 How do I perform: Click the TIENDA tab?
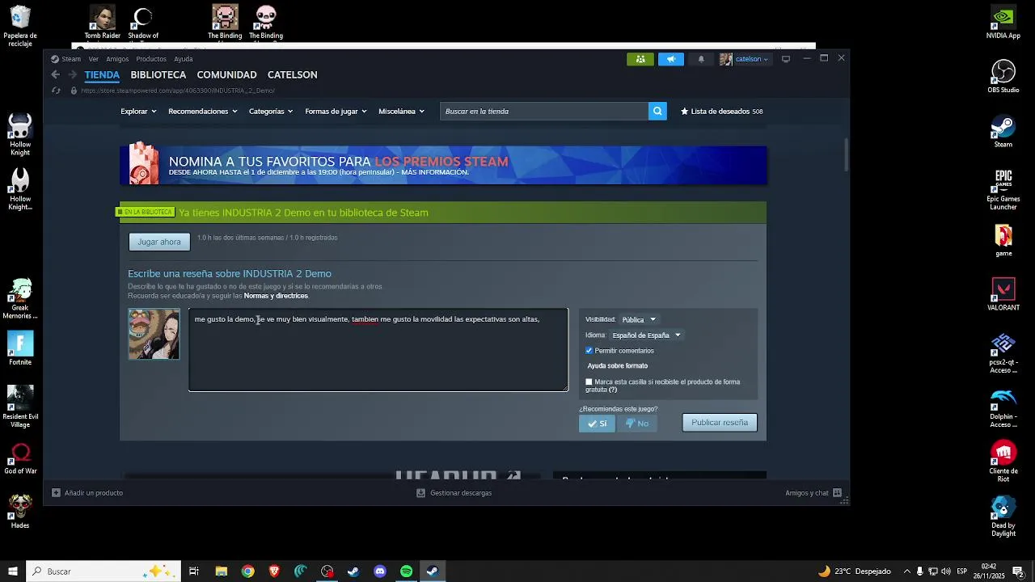pyautogui.click(x=102, y=74)
